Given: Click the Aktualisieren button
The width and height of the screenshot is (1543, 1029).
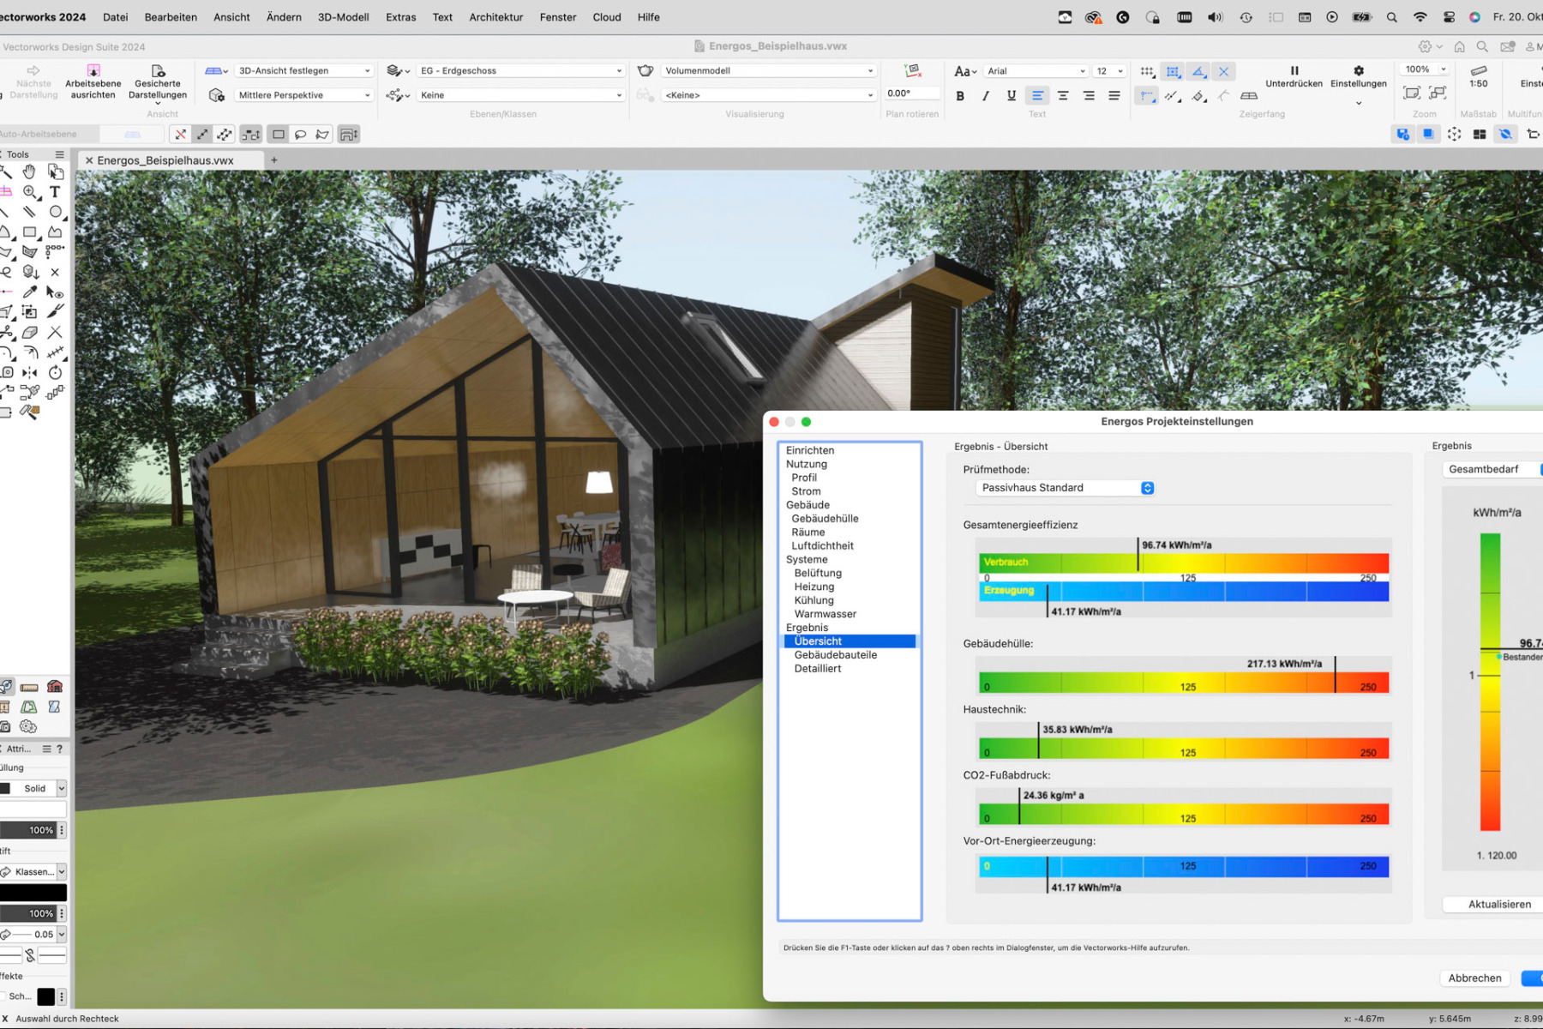Looking at the screenshot, I should tap(1498, 904).
